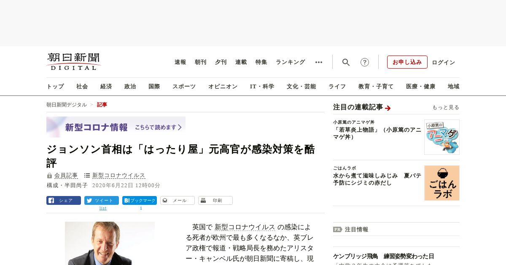Go to the 国際 section
The width and height of the screenshot is (506, 265).
coord(154,86)
